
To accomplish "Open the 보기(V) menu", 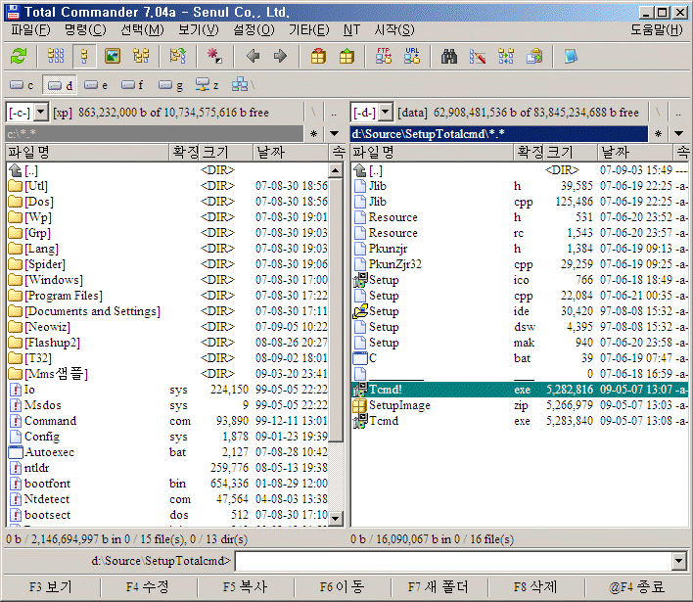I will pyautogui.click(x=199, y=30).
